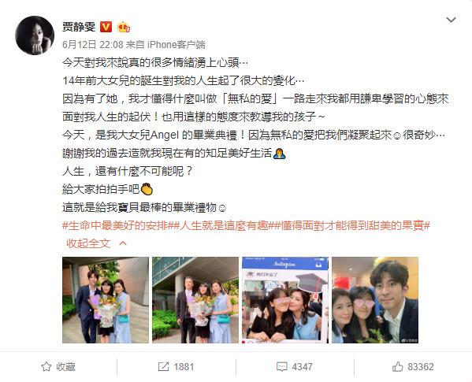Image resolution: width=472 pixels, height=382 pixels.
Task: Click the star favorite icon
Action: 46,367
